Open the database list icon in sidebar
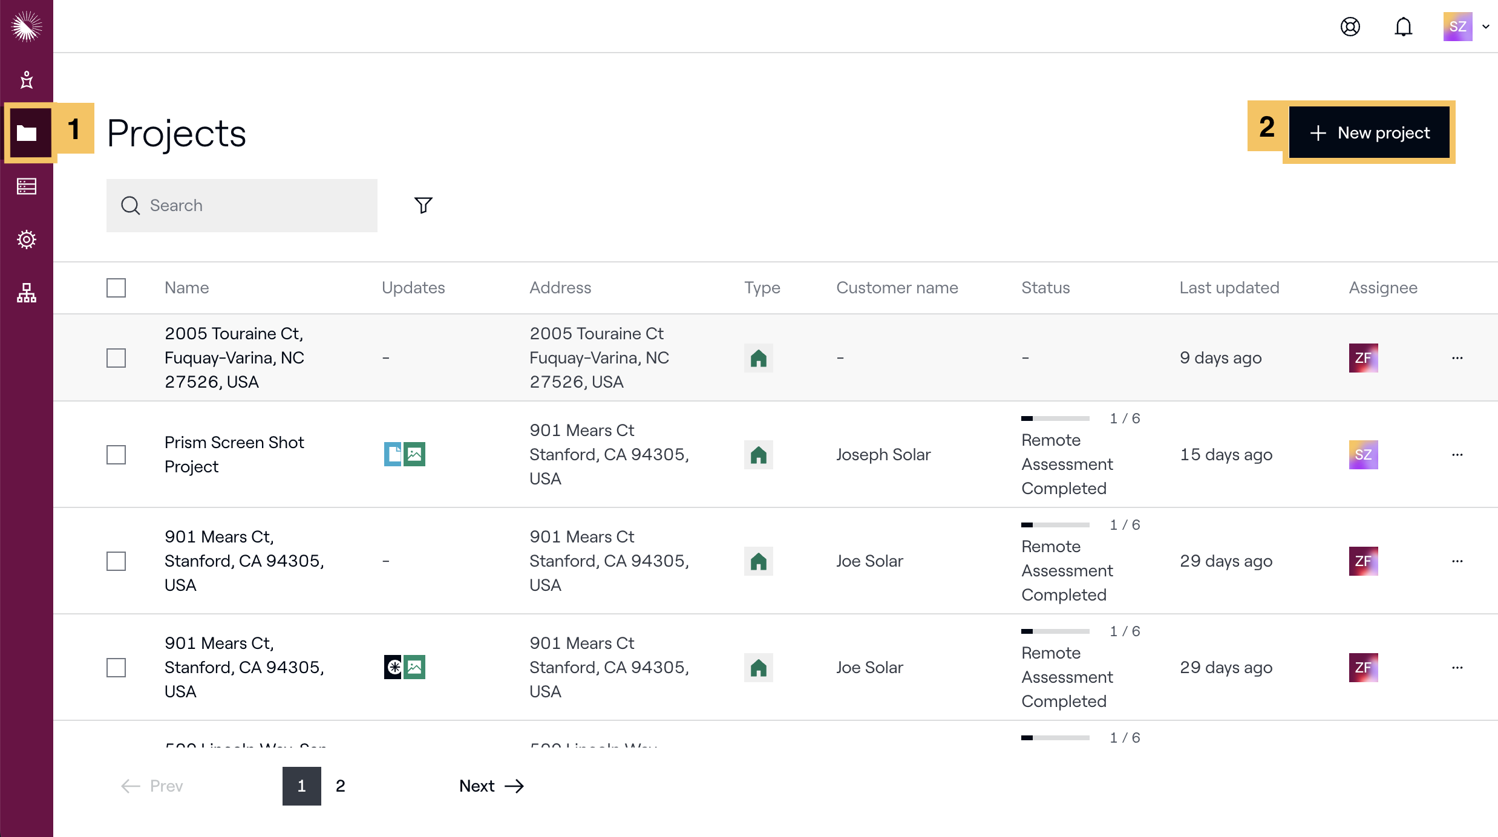The height and width of the screenshot is (837, 1498). 27,186
